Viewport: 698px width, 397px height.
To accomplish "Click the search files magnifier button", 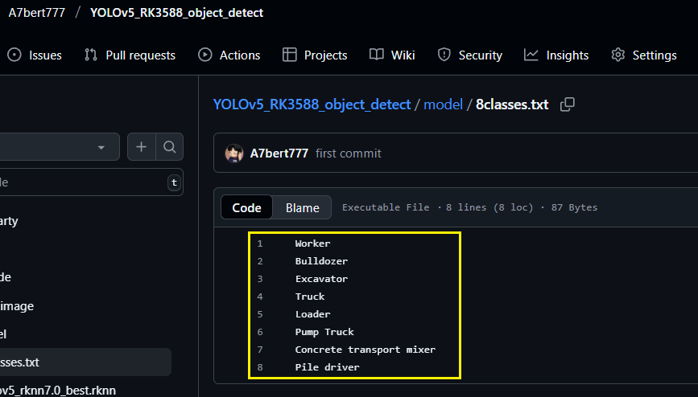I will [x=169, y=146].
